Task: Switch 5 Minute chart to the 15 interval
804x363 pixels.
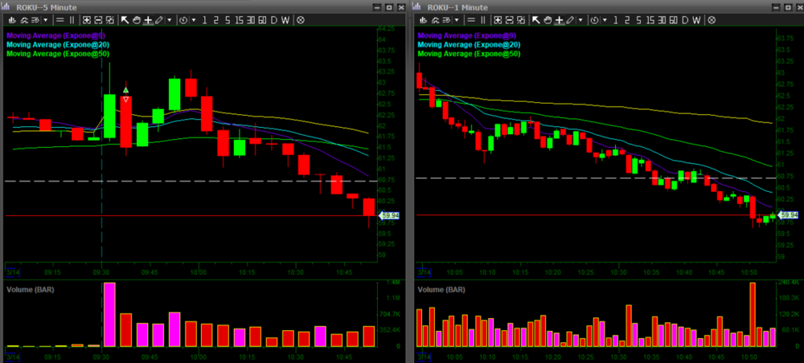Action: point(238,19)
